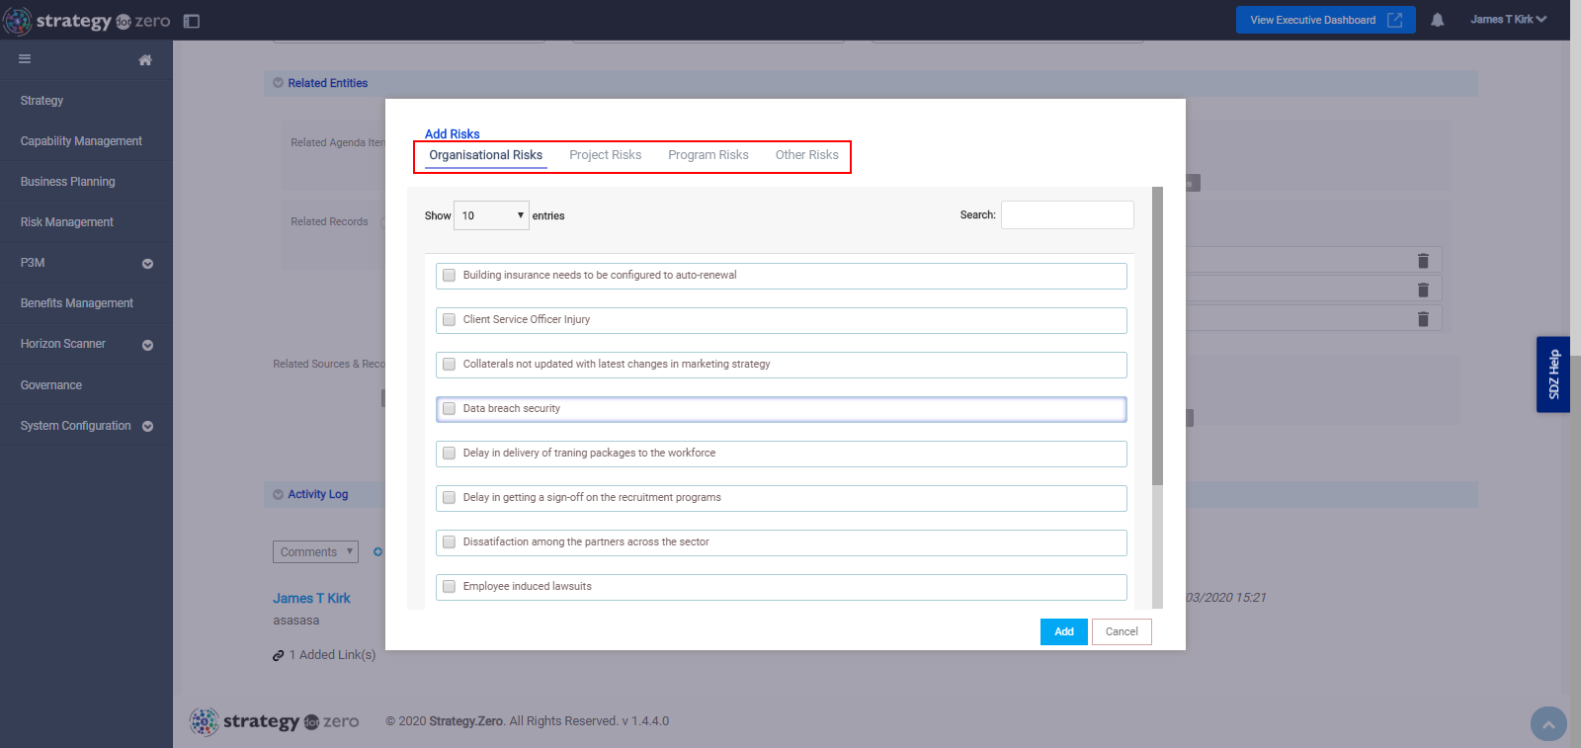Expand System Configuration sidebar menu
The height and width of the screenshot is (748, 1581).
147,427
